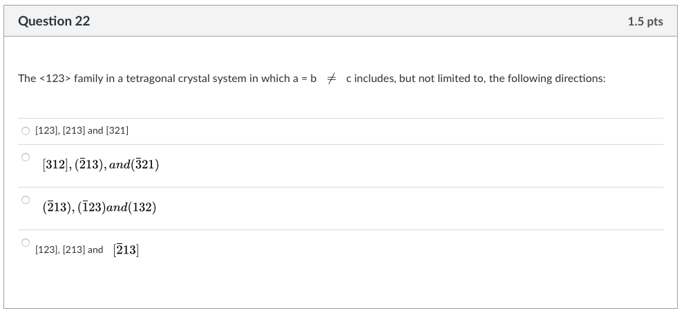Click the (2̄13) term in the second answer
This screenshot has height=315, width=684.
(89, 165)
